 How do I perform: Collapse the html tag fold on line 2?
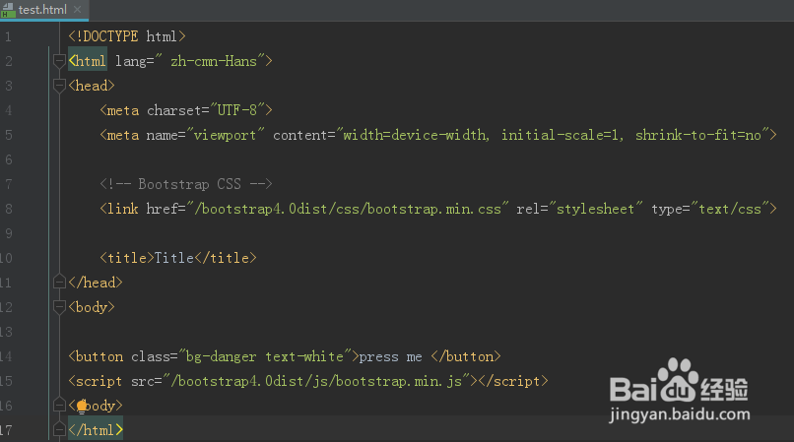click(x=59, y=61)
